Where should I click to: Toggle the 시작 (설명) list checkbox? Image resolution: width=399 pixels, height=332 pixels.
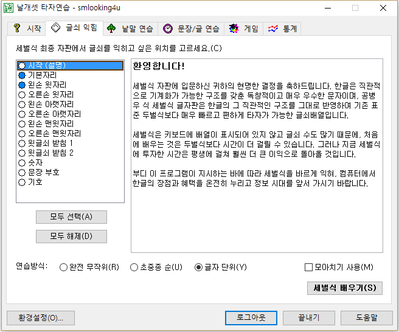pyautogui.click(x=22, y=66)
